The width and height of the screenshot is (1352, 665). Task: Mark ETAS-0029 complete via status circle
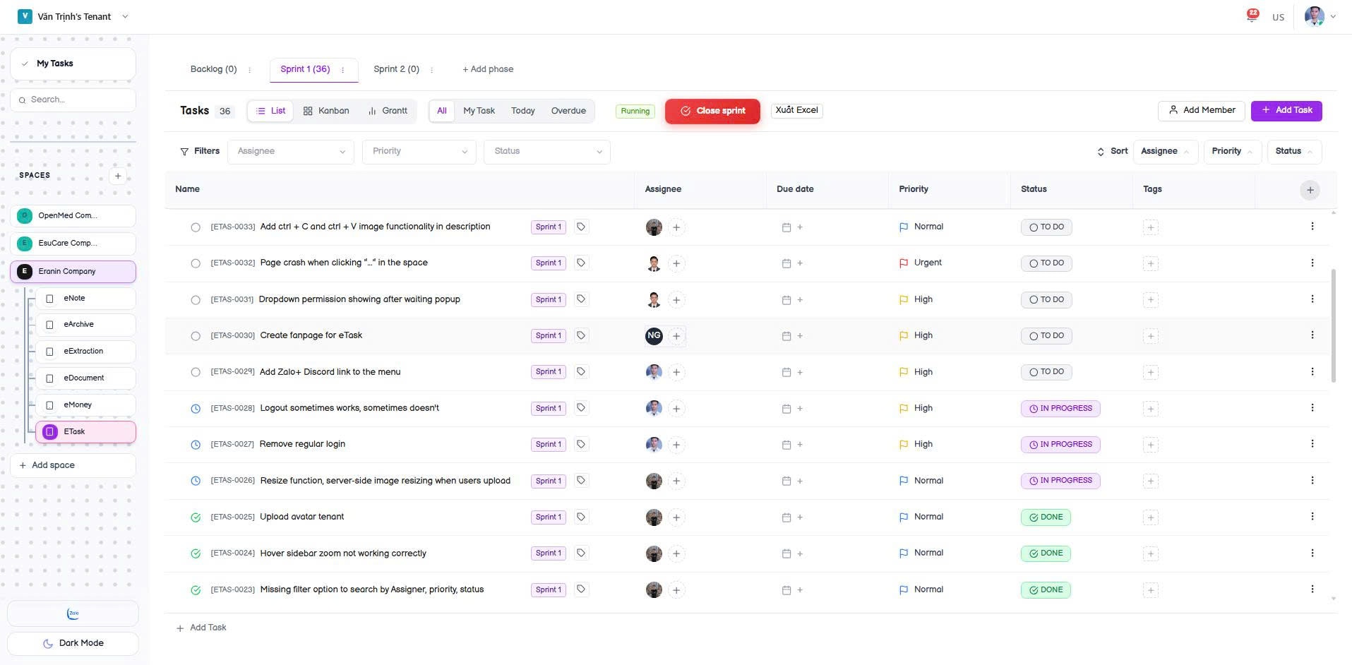tap(196, 372)
